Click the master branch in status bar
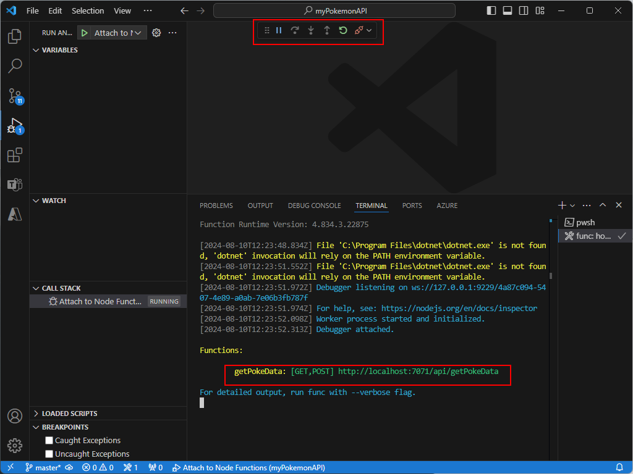The height and width of the screenshot is (474, 633). pos(43,468)
